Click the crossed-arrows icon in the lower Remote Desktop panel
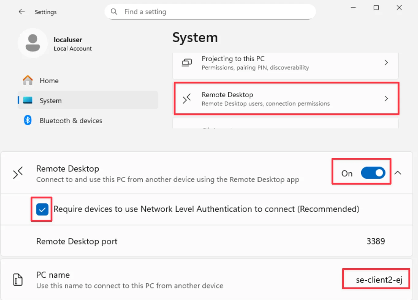The image size is (418, 300). click(x=18, y=173)
